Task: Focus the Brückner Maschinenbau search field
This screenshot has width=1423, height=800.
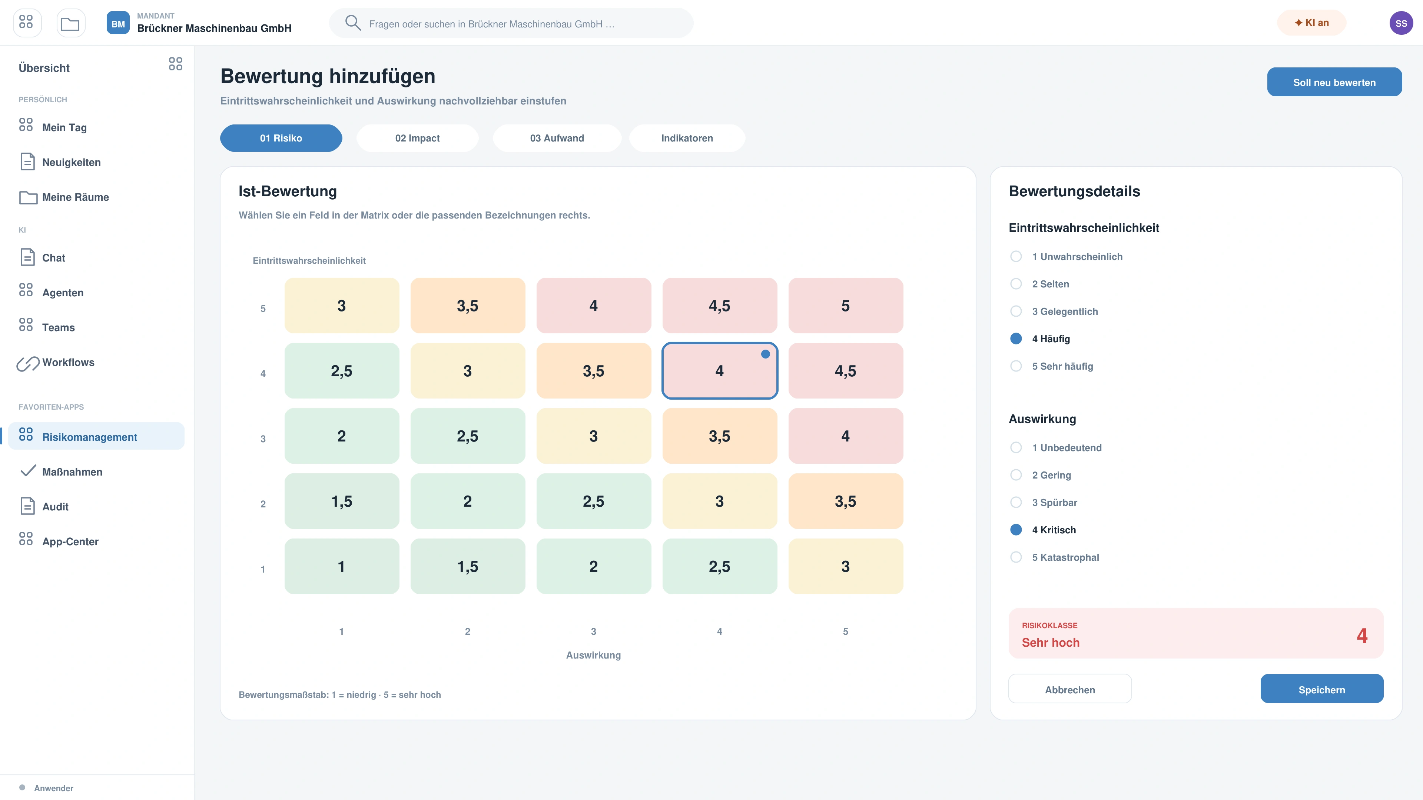Action: 511,23
